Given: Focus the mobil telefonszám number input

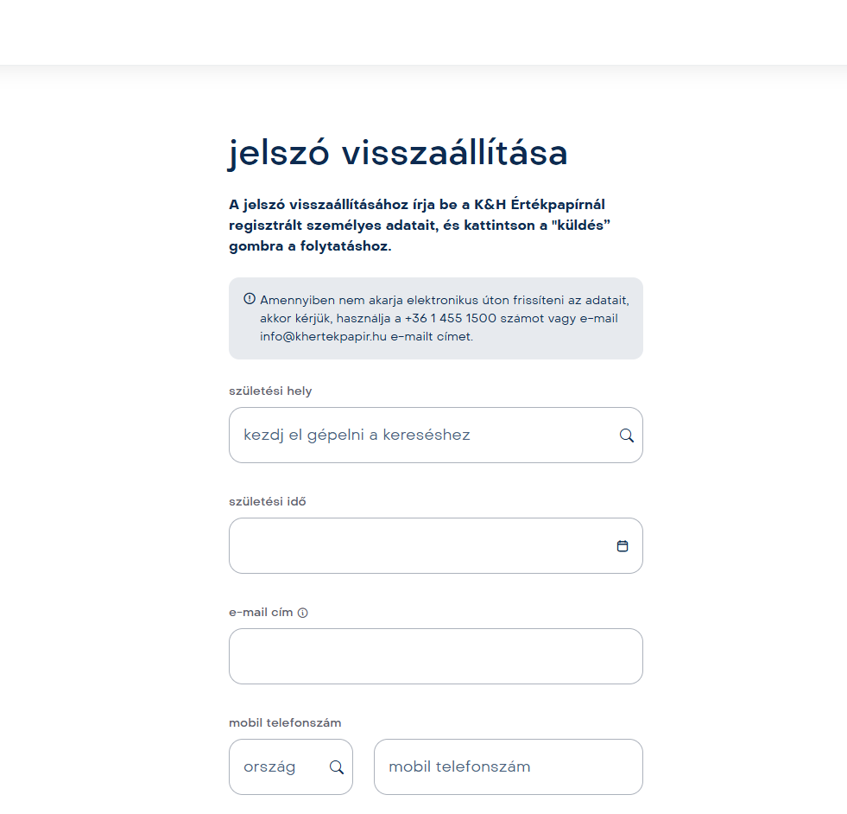Looking at the screenshot, I should pyautogui.click(x=508, y=767).
